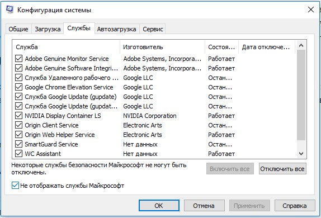Click Нет данных in SmartGuard Service row
Image resolution: width=321 pixels, height=218 pixels.
[x=140, y=144]
